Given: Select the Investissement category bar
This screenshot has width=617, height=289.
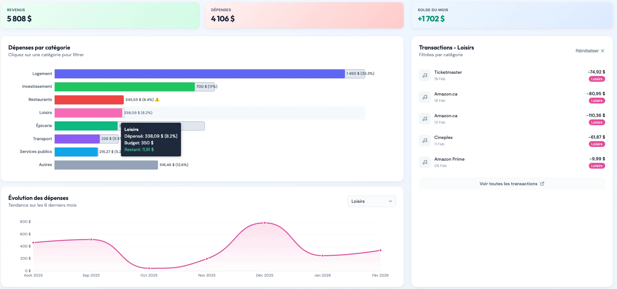Looking at the screenshot, I should click(x=125, y=87).
